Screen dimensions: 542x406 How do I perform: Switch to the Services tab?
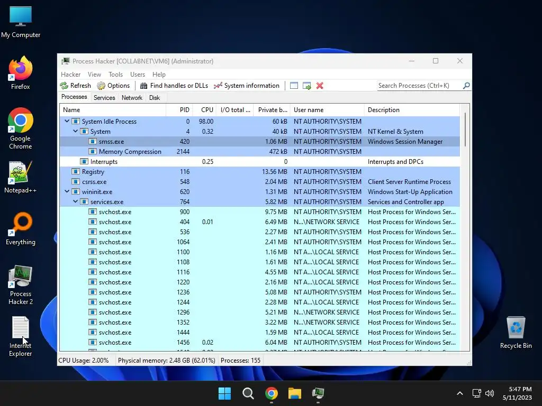click(x=104, y=98)
